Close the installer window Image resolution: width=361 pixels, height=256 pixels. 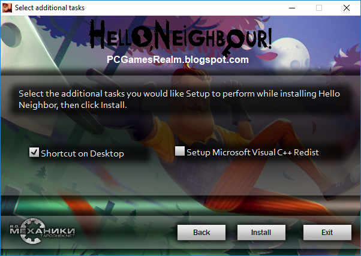pyautogui.click(x=347, y=8)
